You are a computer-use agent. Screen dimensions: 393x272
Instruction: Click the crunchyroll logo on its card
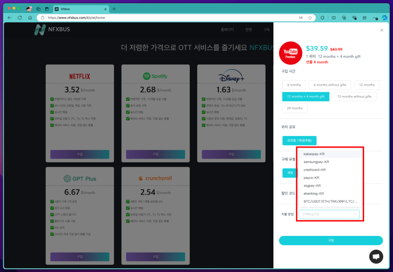coord(155,178)
